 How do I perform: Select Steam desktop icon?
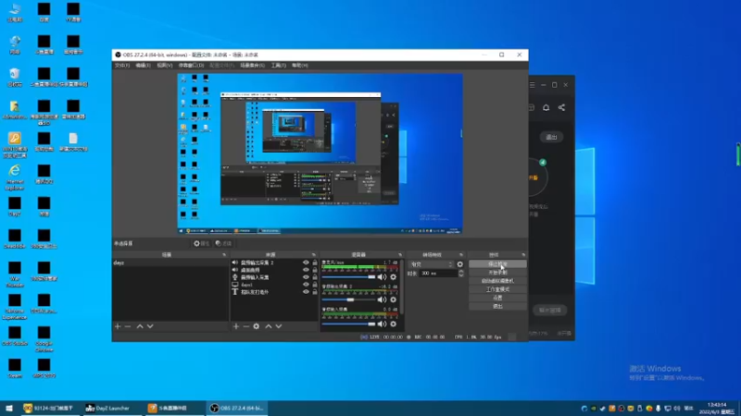pyautogui.click(x=15, y=368)
